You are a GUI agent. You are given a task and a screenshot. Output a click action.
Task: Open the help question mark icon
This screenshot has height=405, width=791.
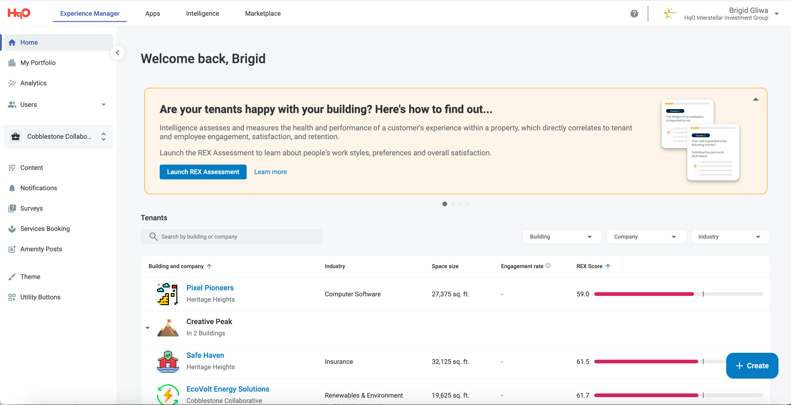pos(634,14)
